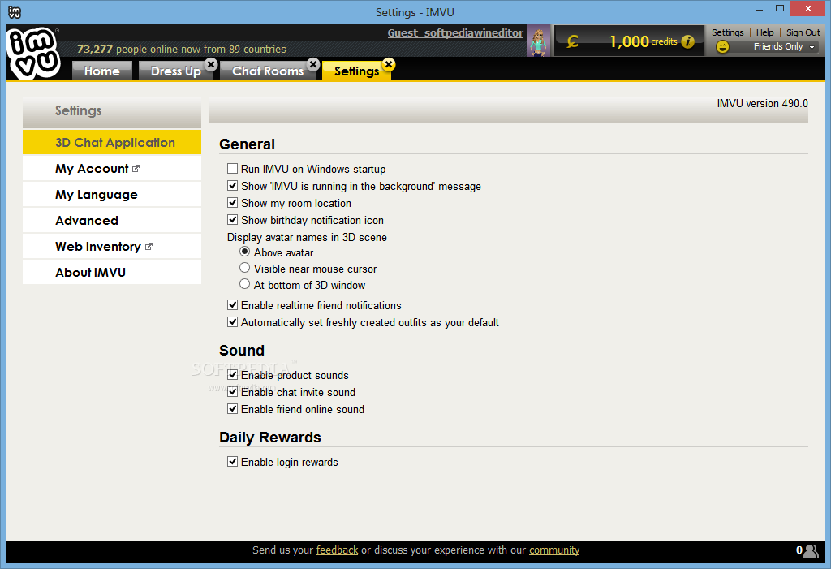
Task: Uncheck Enable friend online sound
Action: point(232,409)
